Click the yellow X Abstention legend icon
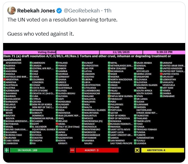188x164 pixels. 137,150
